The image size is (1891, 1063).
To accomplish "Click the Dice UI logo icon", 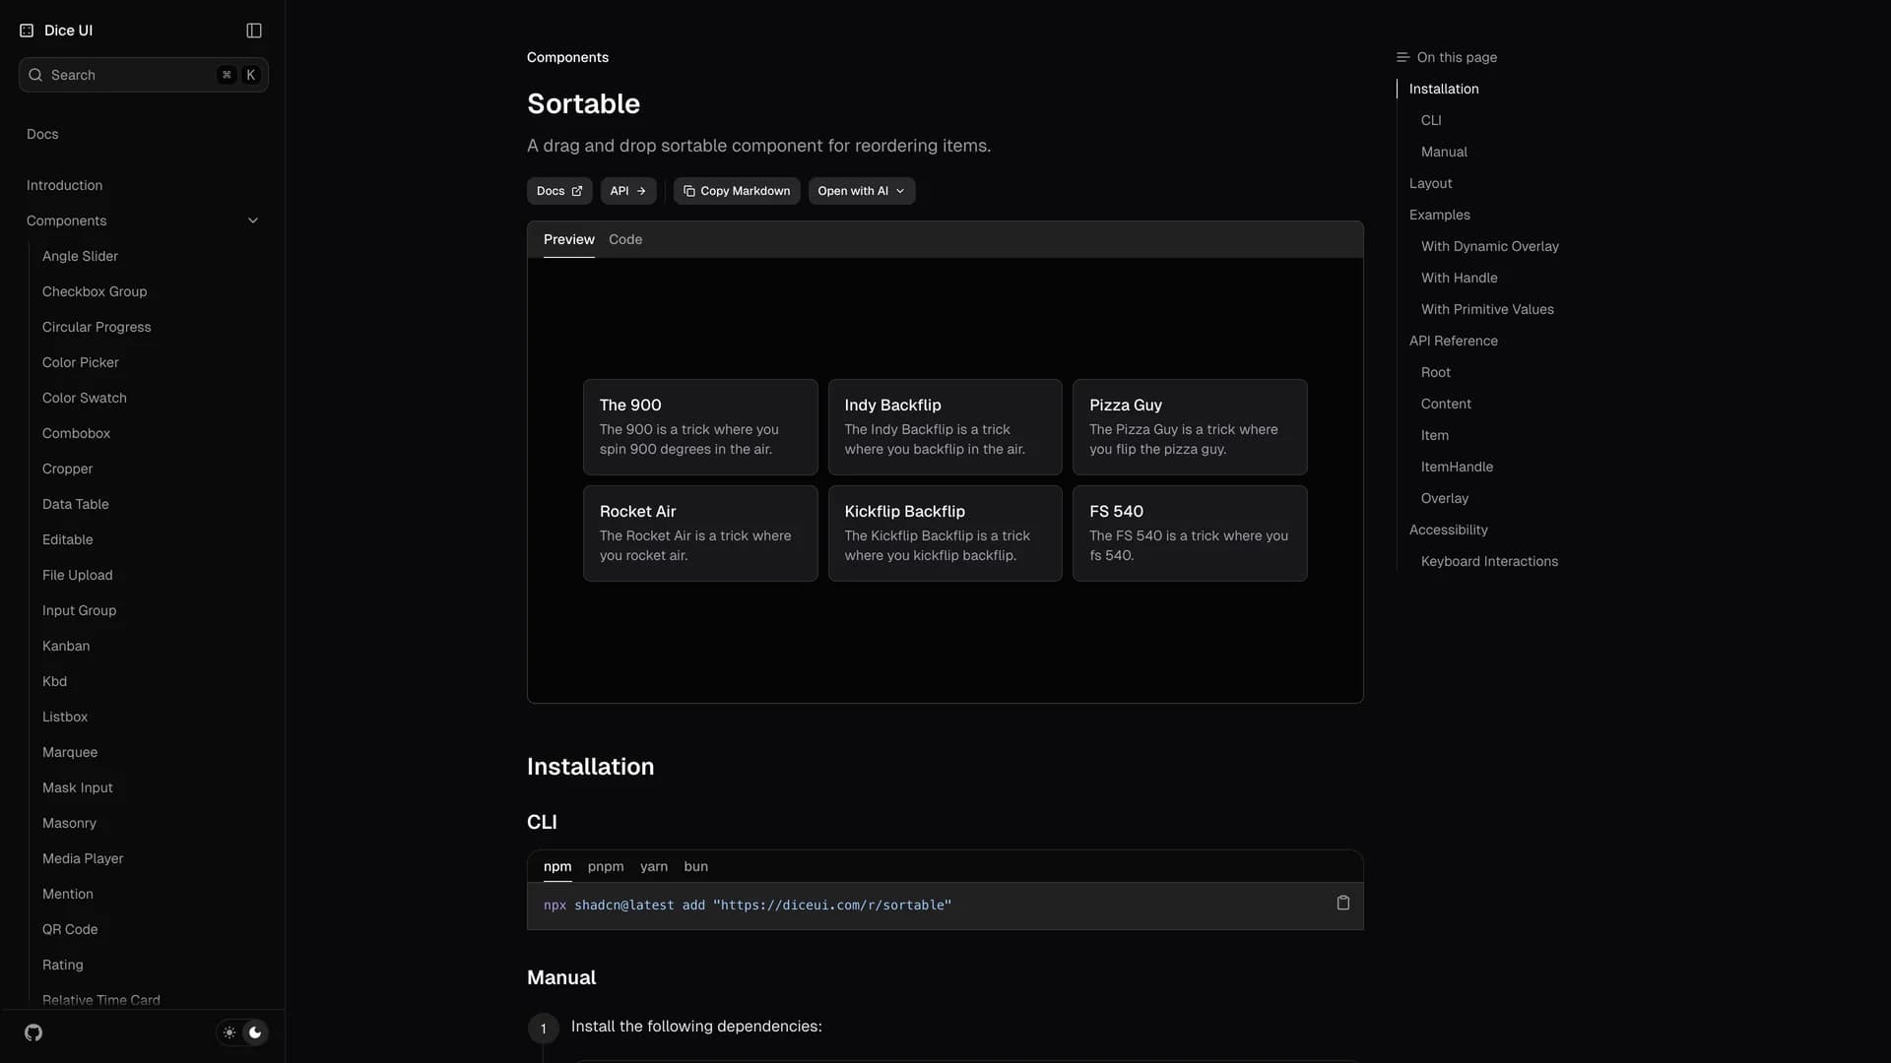I will coord(27,31).
